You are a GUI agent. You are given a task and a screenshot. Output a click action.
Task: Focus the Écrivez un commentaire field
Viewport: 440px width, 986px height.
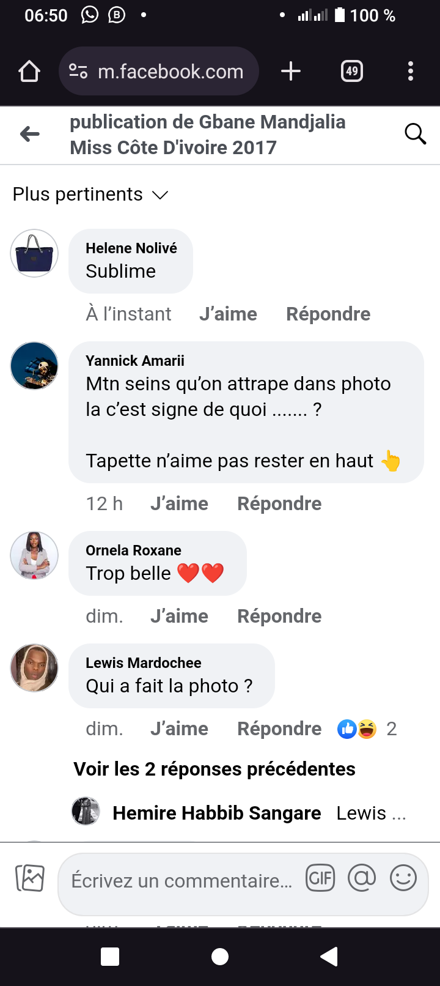182,881
